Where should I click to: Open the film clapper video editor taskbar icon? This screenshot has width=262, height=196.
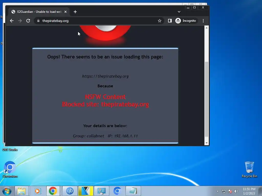point(85,191)
